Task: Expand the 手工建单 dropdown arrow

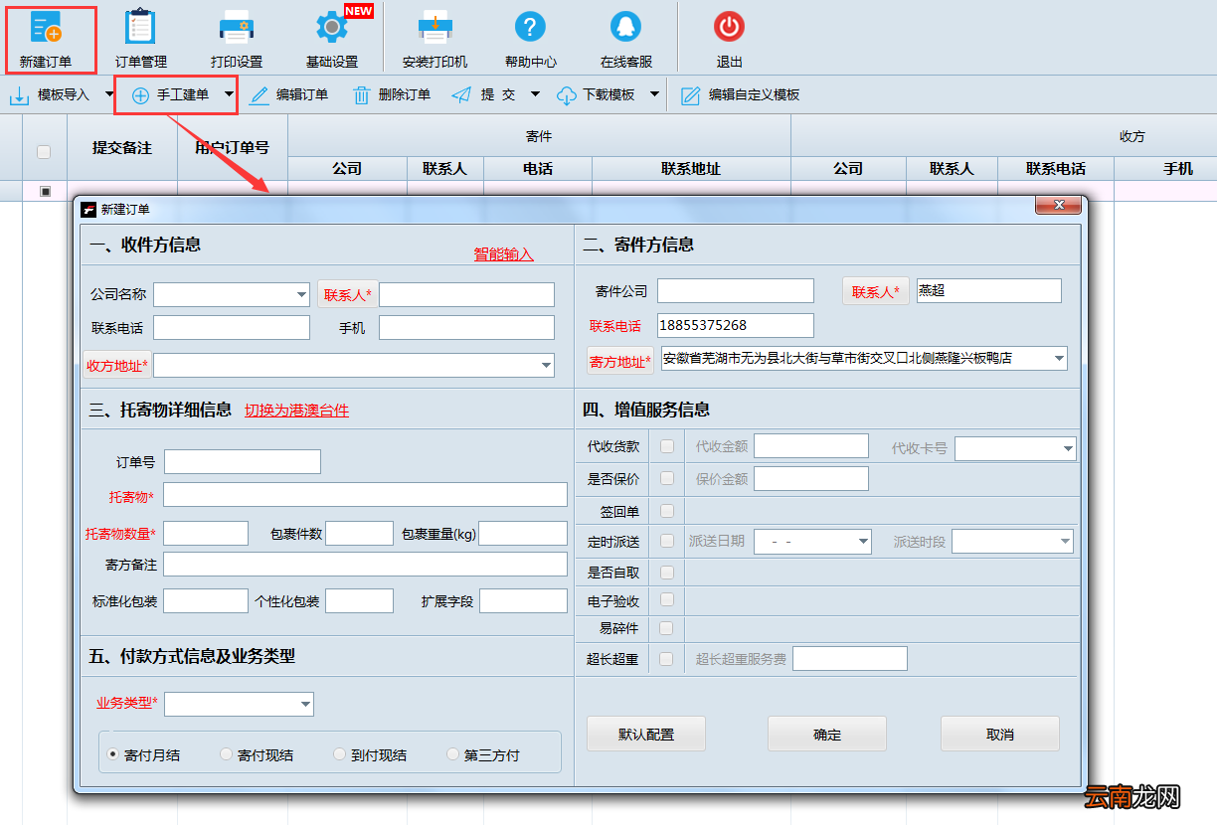Action: [230, 95]
